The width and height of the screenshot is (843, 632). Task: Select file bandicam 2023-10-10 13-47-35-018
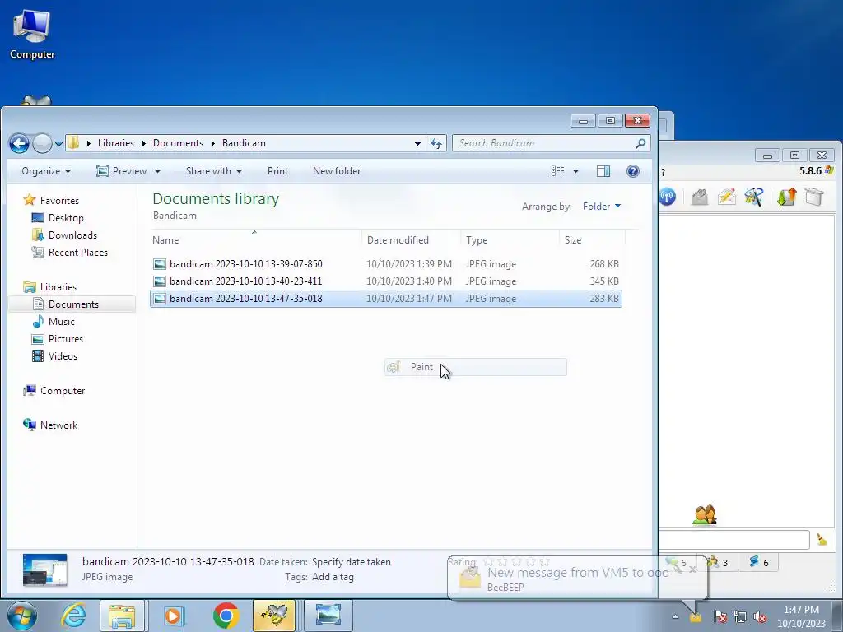tap(386, 298)
